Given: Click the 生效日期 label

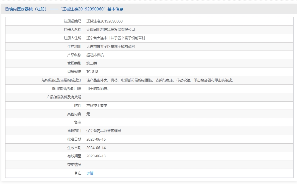Looking at the screenshot, I should click(x=74, y=148).
